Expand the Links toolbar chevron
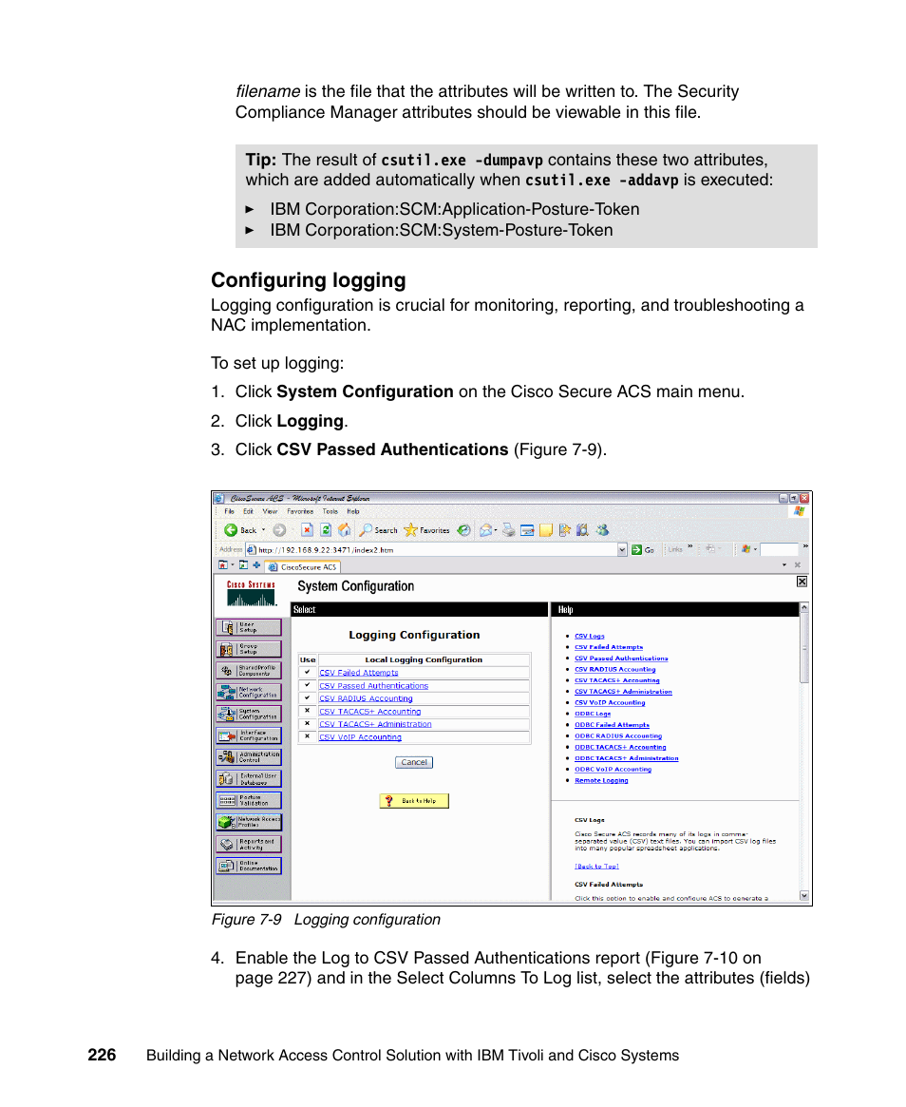This screenshot has width=906, height=1107. 690,546
